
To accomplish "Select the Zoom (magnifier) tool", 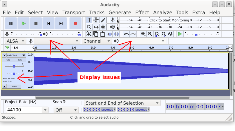I will coord(89,27).
